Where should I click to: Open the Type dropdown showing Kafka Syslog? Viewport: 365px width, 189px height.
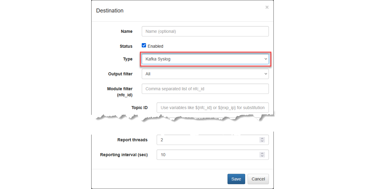point(205,59)
